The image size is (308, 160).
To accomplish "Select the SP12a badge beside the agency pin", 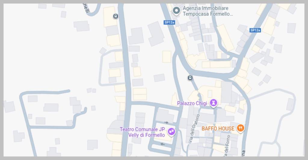I will (x=169, y=22).
